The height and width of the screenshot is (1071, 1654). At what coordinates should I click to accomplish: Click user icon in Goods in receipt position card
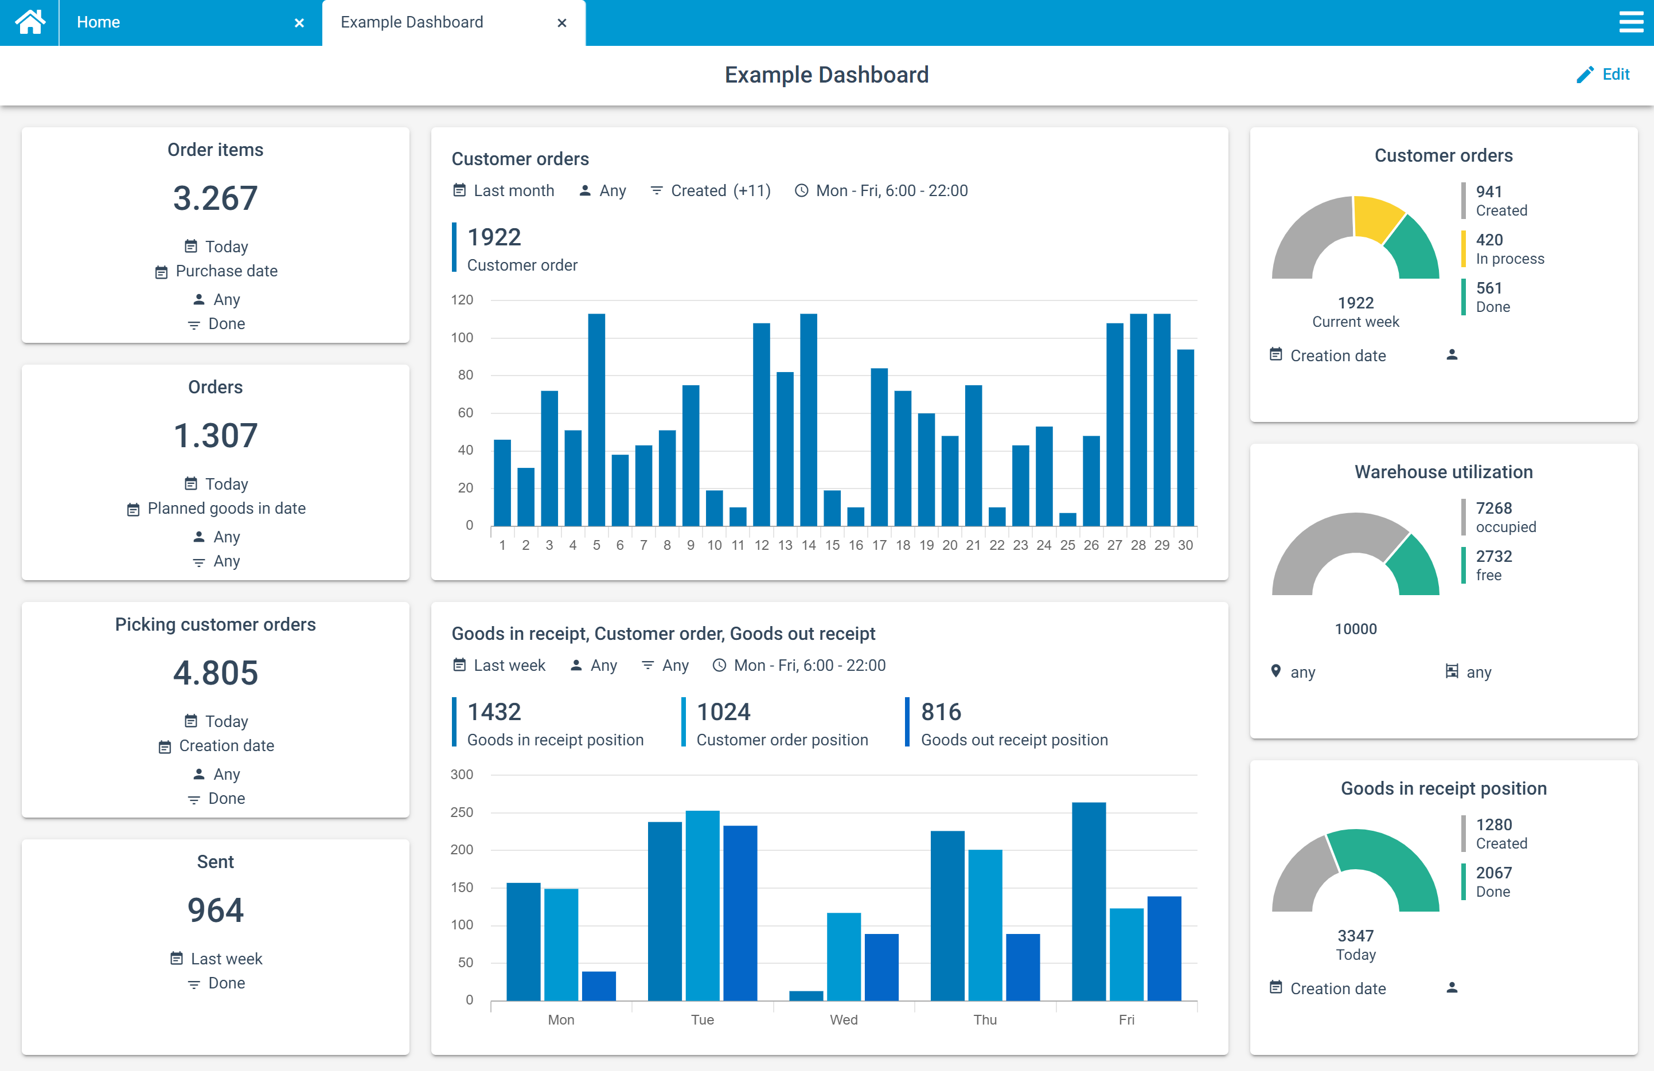point(1452,988)
